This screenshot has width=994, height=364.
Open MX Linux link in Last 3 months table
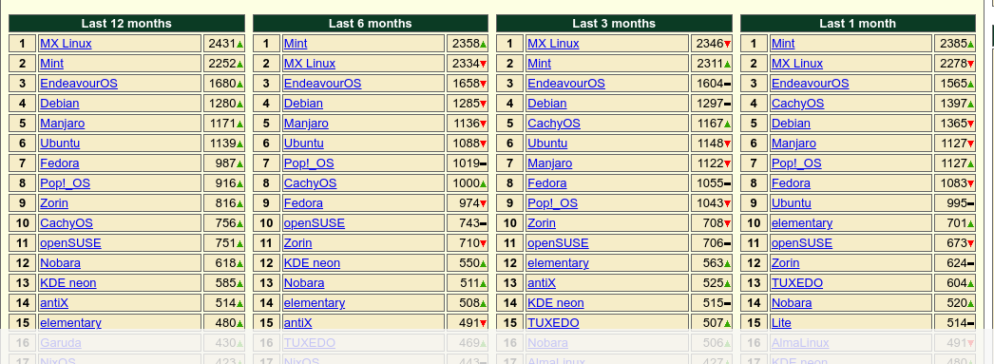coord(553,44)
